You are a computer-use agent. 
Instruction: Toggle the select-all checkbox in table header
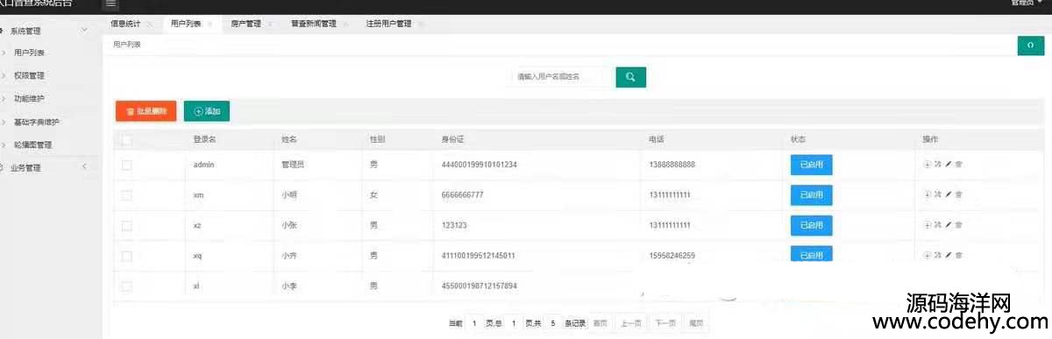tap(126, 139)
